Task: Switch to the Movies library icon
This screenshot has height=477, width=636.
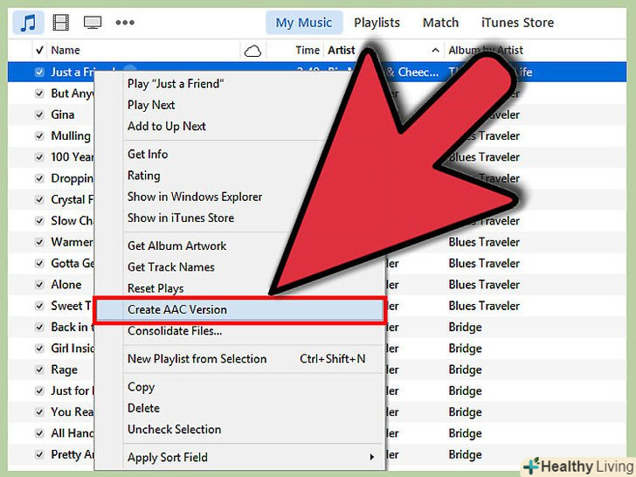Action: (x=61, y=23)
